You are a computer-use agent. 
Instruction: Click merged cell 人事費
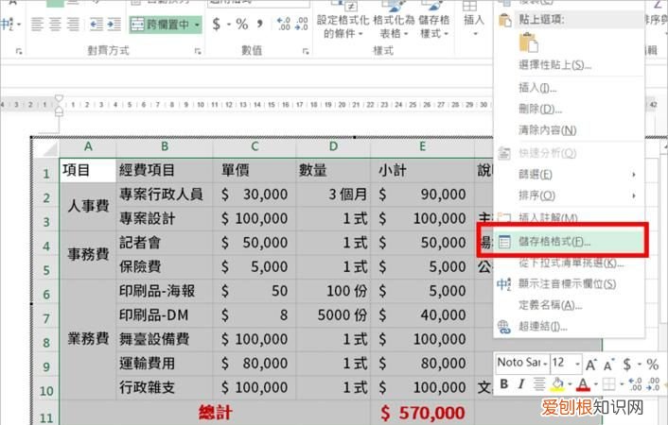pyautogui.click(x=88, y=207)
